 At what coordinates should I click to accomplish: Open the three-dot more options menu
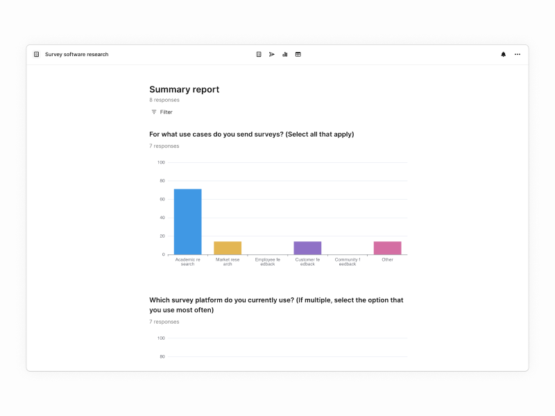click(518, 54)
